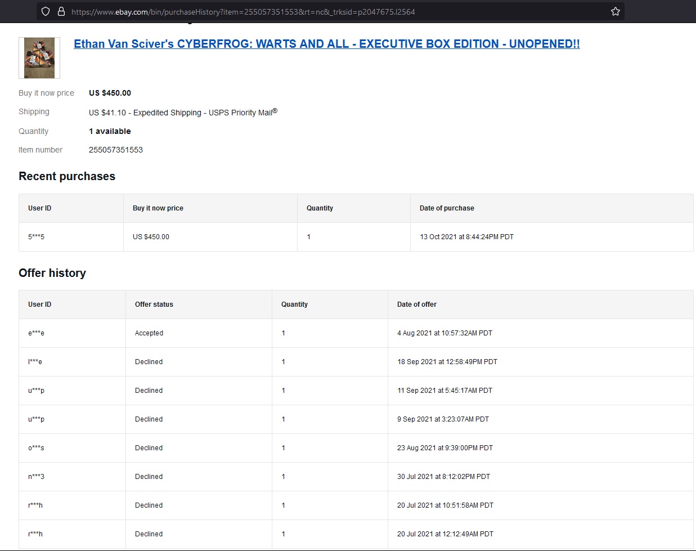Click the eBay URL in address bar
Viewport: 696px width, 551px height.
pyautogui.click(x=243, y=12)
